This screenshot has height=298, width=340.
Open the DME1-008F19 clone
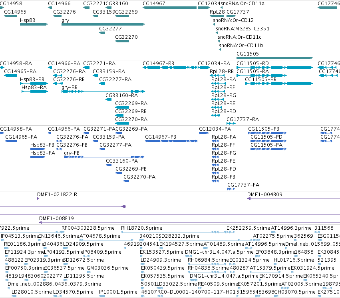click(189, 223)
